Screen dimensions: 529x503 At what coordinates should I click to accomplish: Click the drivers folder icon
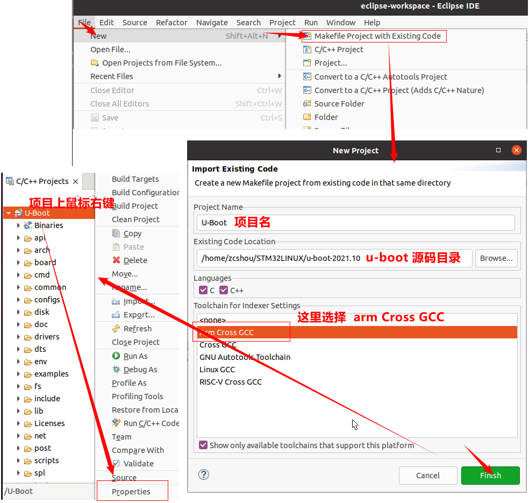click(28, 337)
